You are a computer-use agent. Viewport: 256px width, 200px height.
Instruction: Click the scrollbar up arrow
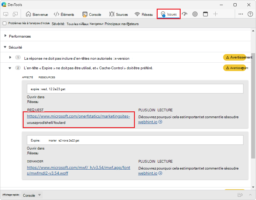click(x=253, y=31)
